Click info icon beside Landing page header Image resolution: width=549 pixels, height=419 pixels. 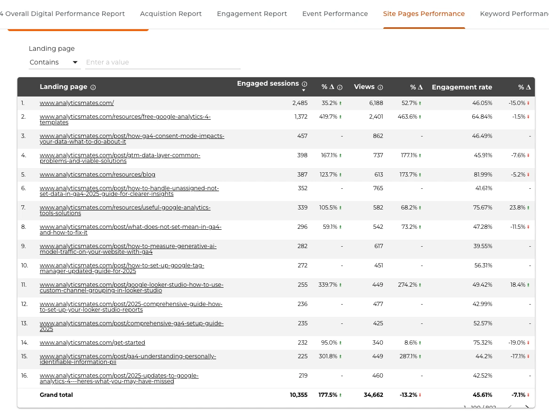click(93, 88)
